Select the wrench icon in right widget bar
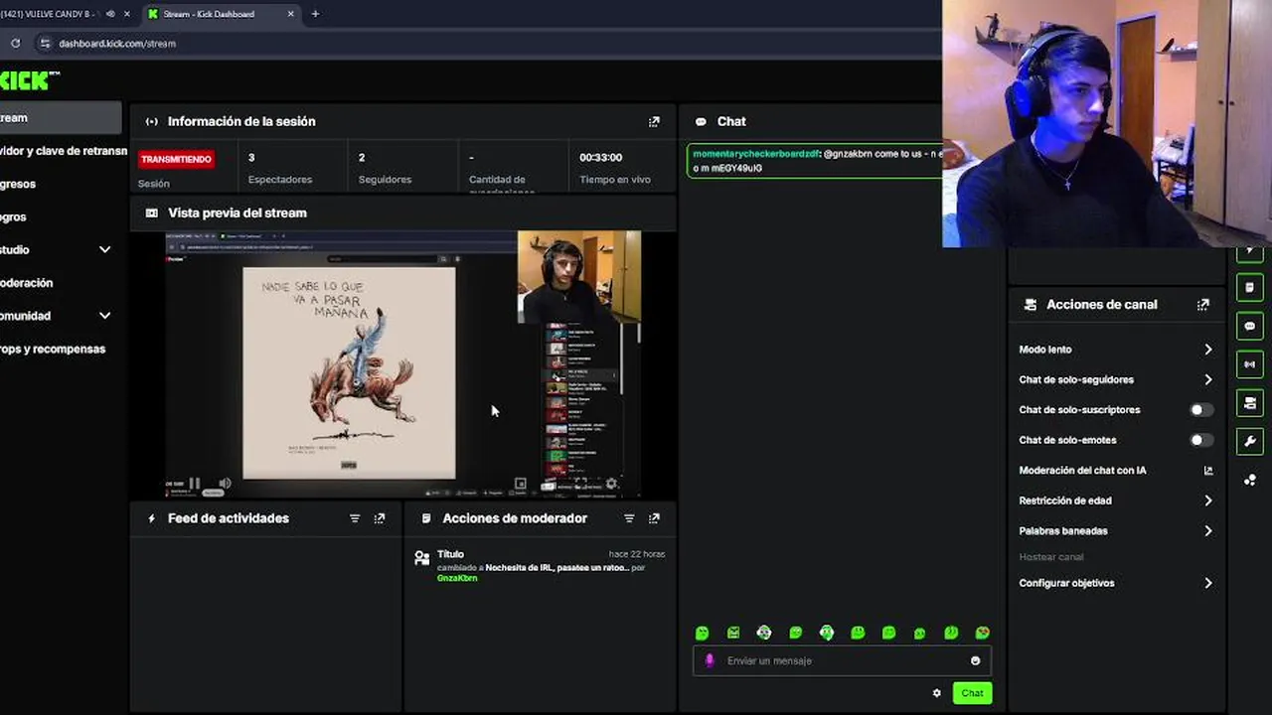 pyautogui.click(x=1250, y=442)
